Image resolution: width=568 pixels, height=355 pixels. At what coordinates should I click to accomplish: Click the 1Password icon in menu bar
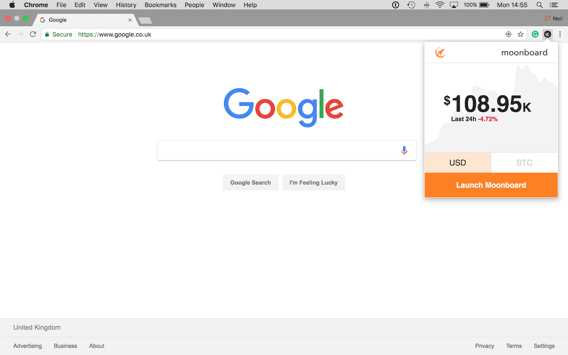click(x=396, y=5)
